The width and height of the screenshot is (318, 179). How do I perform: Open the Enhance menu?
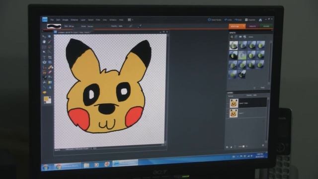[74, 20]
